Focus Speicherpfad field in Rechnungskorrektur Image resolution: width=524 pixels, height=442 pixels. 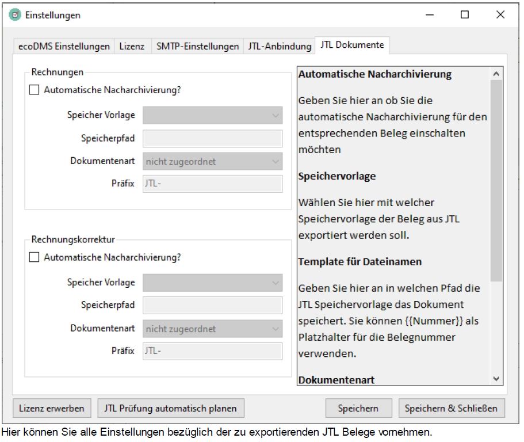click(213, 305)
